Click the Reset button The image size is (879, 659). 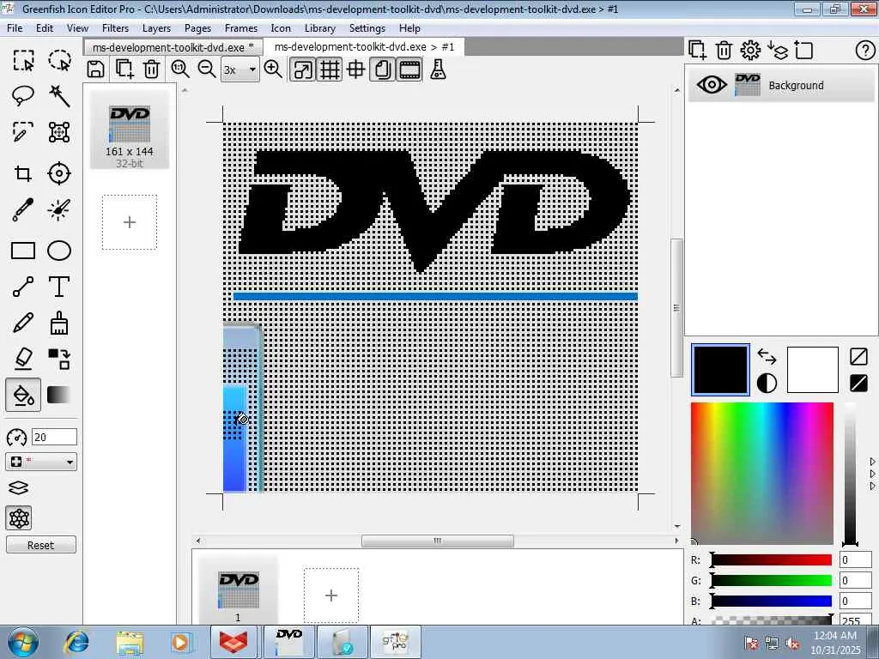point(41,545)
